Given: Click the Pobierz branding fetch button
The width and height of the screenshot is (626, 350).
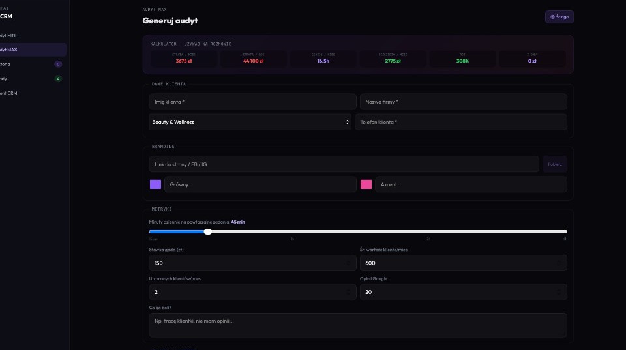Looking at the screenshot, I should 554,164.
